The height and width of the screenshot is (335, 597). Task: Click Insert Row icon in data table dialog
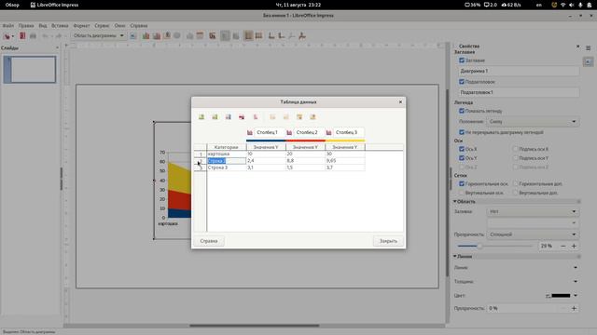pyautogui.click(x=201, y=117)
